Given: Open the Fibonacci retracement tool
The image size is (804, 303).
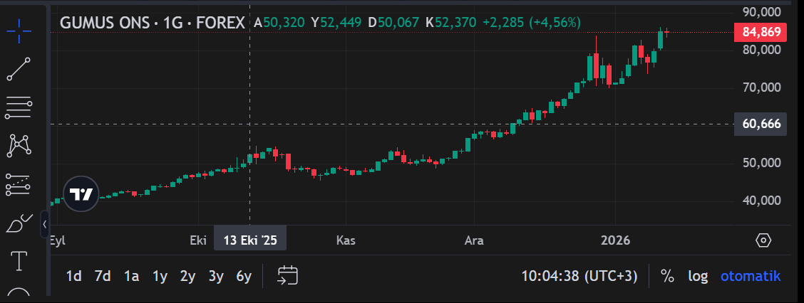Looking at the screenshot, I should coord(19,107).
